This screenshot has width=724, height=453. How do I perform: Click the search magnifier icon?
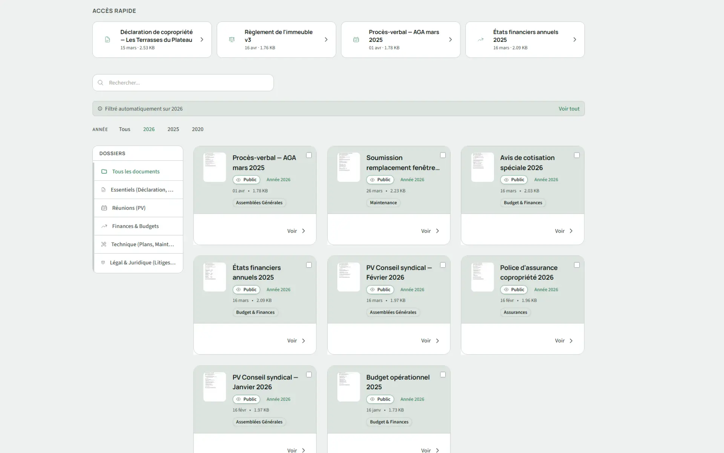[x=100, y=82]
